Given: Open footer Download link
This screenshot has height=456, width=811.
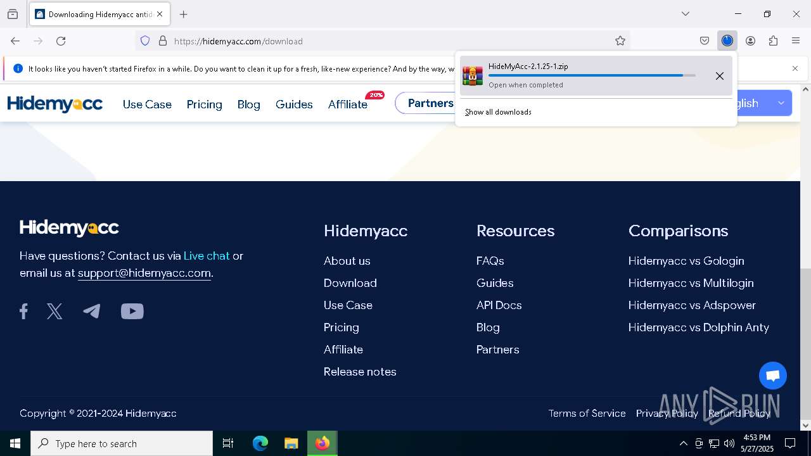Looking at the screenshot, I should pos(350,283).
